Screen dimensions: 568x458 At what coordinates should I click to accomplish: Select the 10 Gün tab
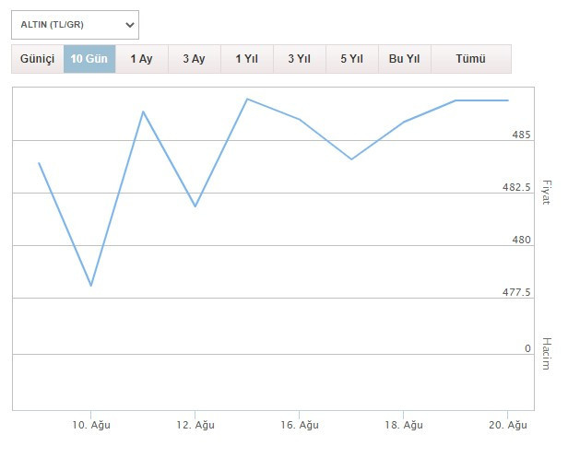(89, 59)
